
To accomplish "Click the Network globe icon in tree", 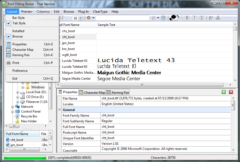I will click(18, 107).
